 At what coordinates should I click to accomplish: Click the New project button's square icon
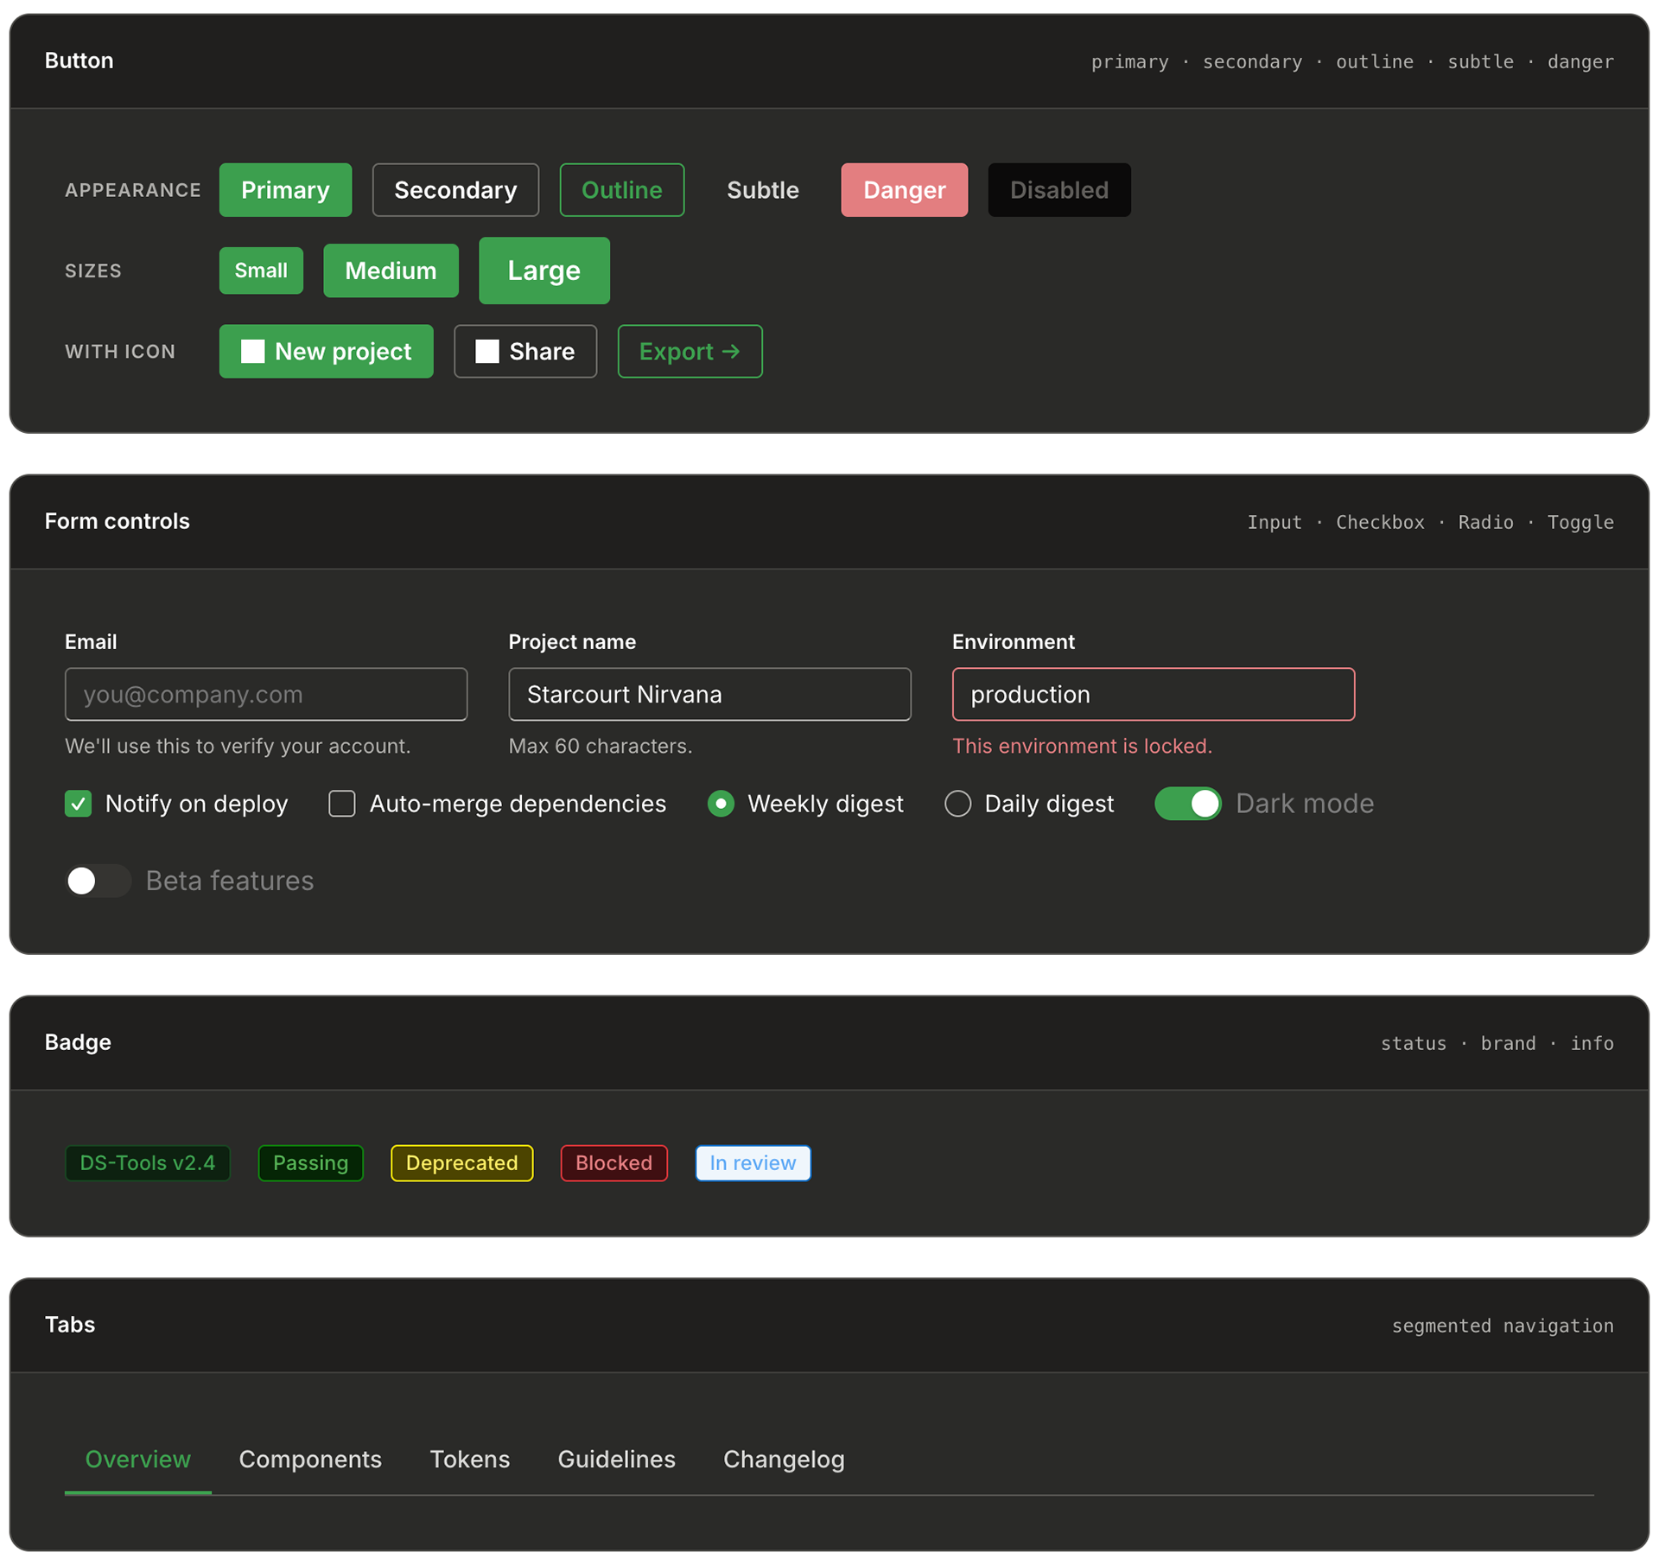(252, 351)
